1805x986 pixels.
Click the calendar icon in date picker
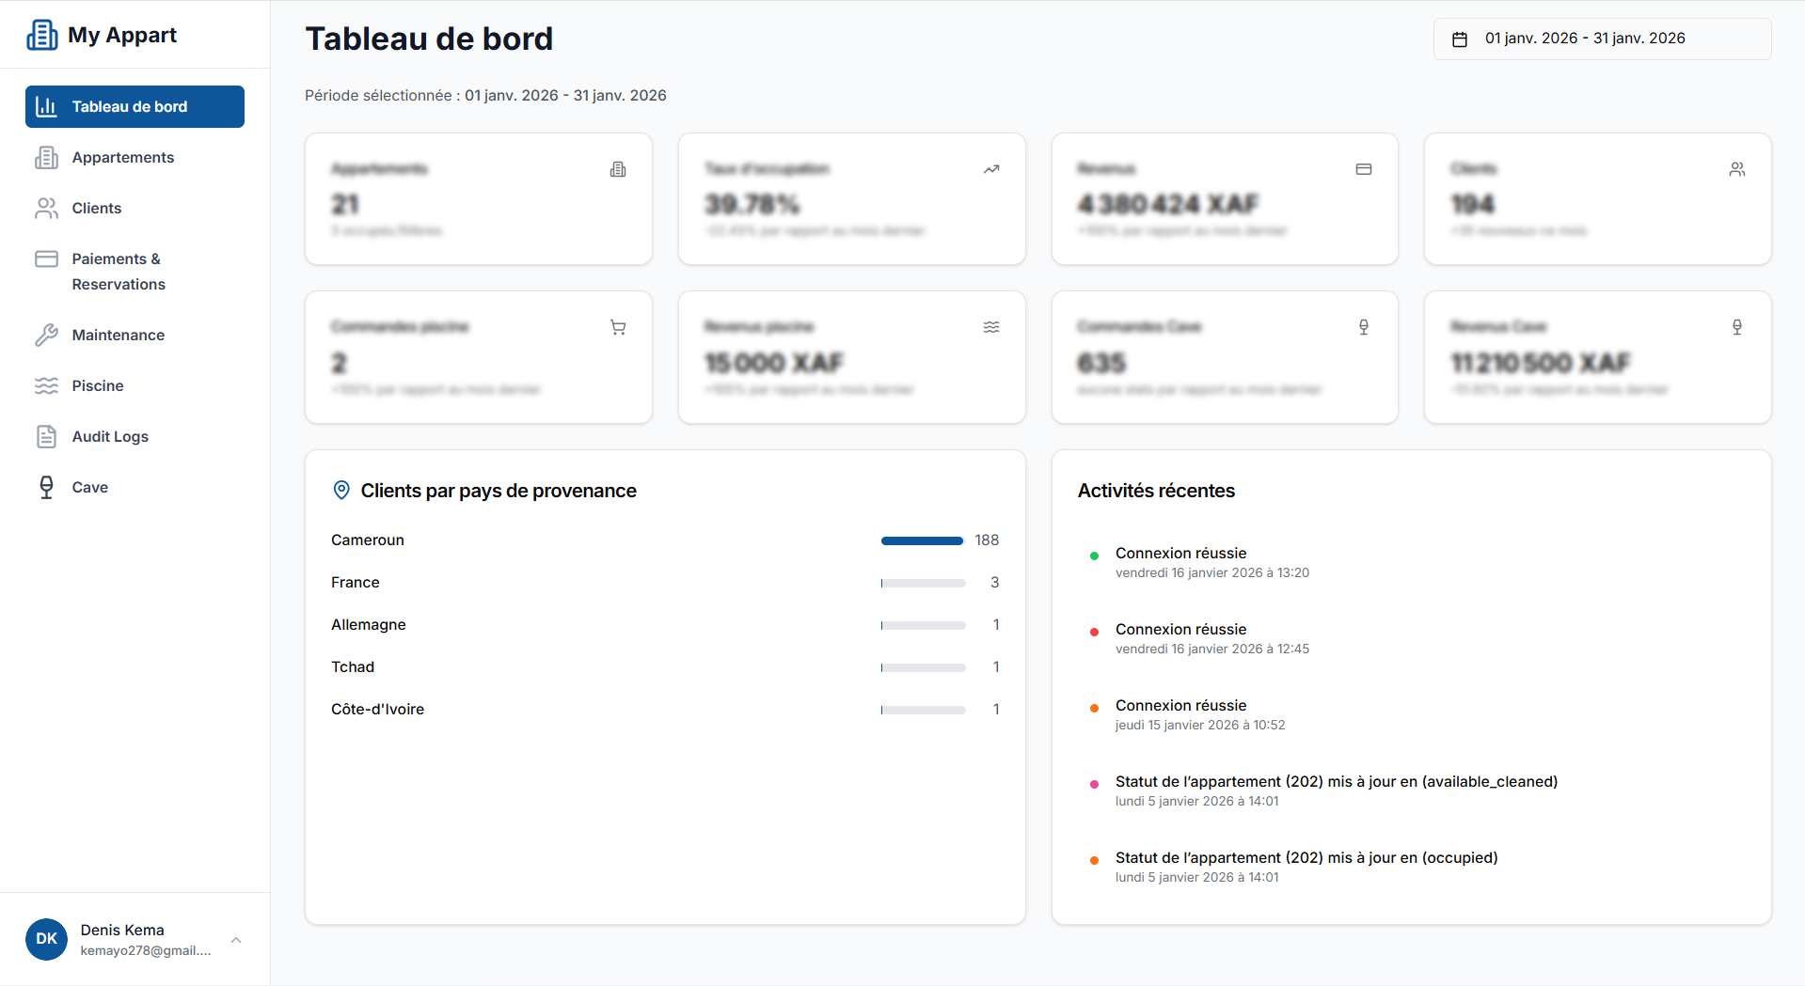pos(1460,39)
